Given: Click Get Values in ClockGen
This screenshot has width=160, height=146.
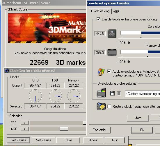Looking at the screenshot, I should [x=18, y=140].
